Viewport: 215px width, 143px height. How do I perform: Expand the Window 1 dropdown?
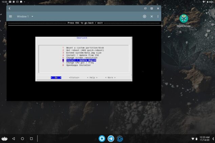pos(32,16)
